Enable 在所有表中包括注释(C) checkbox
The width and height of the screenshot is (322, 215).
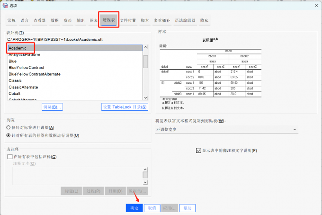10,157
